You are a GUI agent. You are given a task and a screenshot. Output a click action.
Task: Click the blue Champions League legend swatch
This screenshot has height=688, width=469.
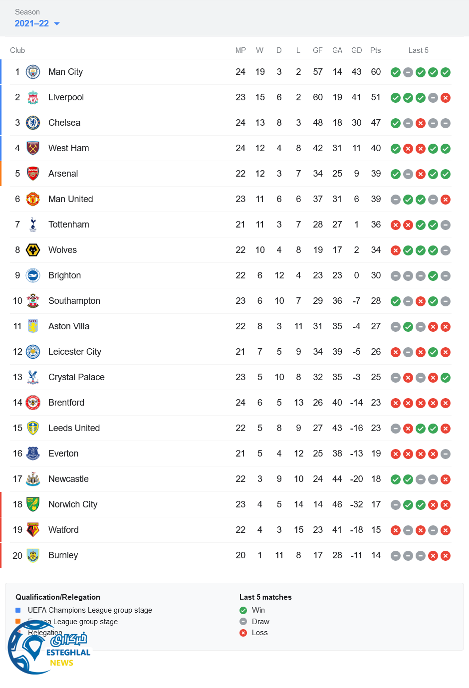tap(18, 610)
